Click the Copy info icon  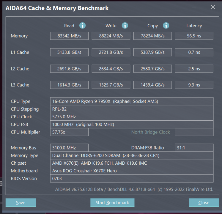pyautogui.click(x=166, y=26)
